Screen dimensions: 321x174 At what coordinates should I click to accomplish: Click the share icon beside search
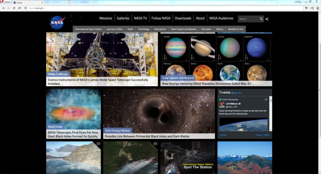[267, 19]
